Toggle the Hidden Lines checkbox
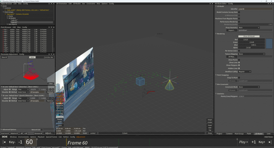This screenshot has height=148, width=274. [239, 69]
